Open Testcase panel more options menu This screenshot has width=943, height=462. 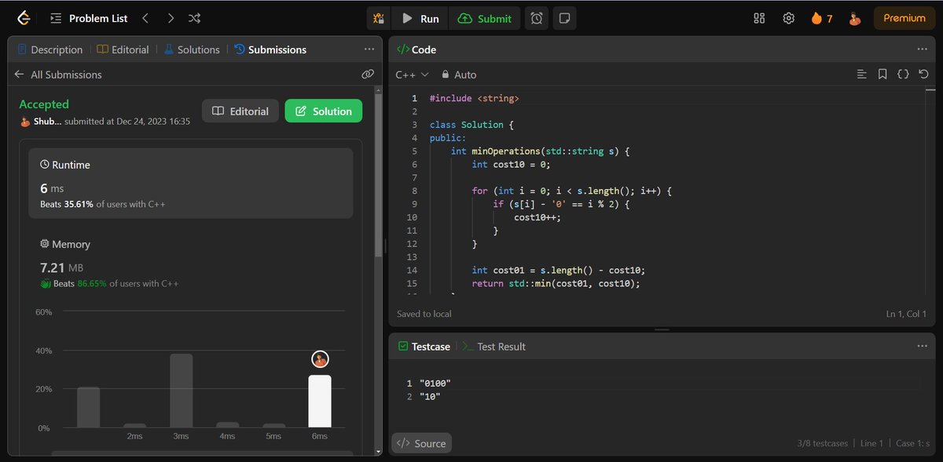(923, 346)
